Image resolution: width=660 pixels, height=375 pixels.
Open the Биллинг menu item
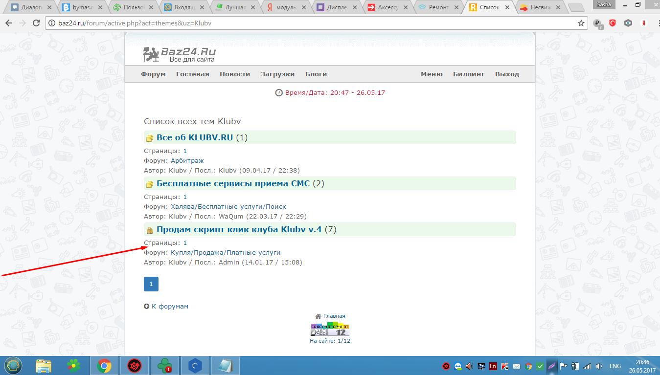click(x=469, y=74)
